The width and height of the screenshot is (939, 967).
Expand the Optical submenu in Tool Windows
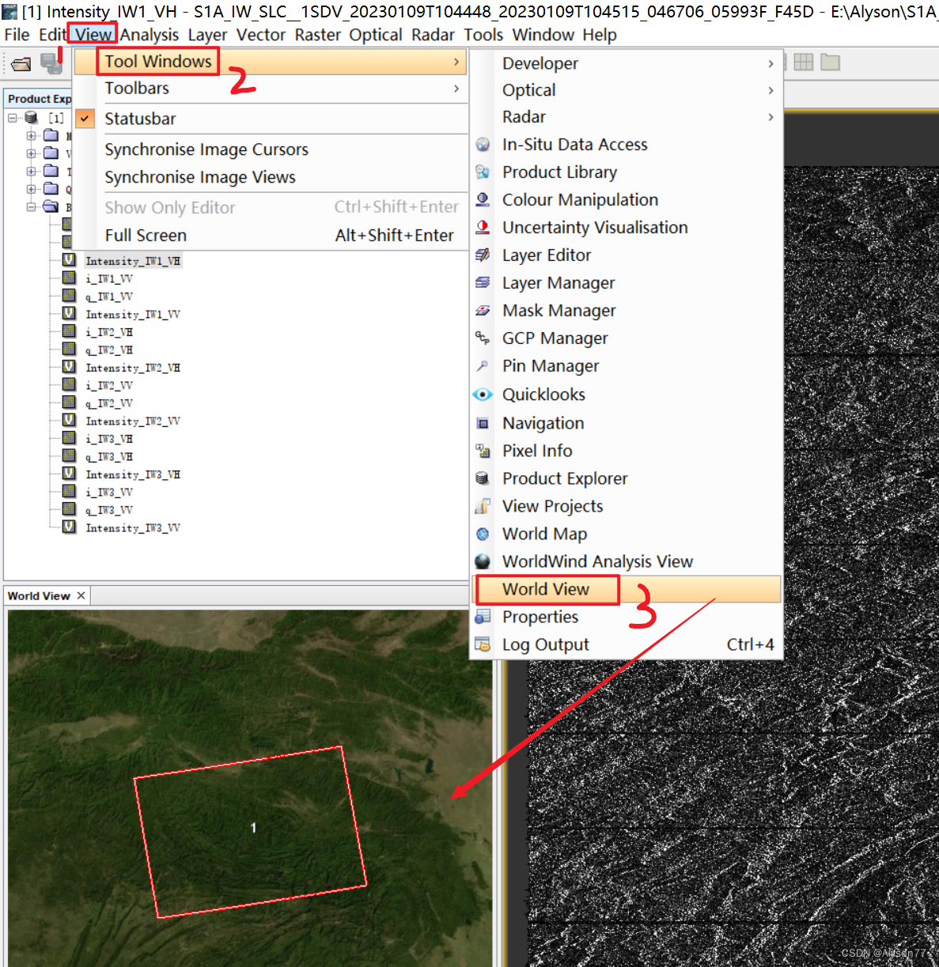coord(627,90)
